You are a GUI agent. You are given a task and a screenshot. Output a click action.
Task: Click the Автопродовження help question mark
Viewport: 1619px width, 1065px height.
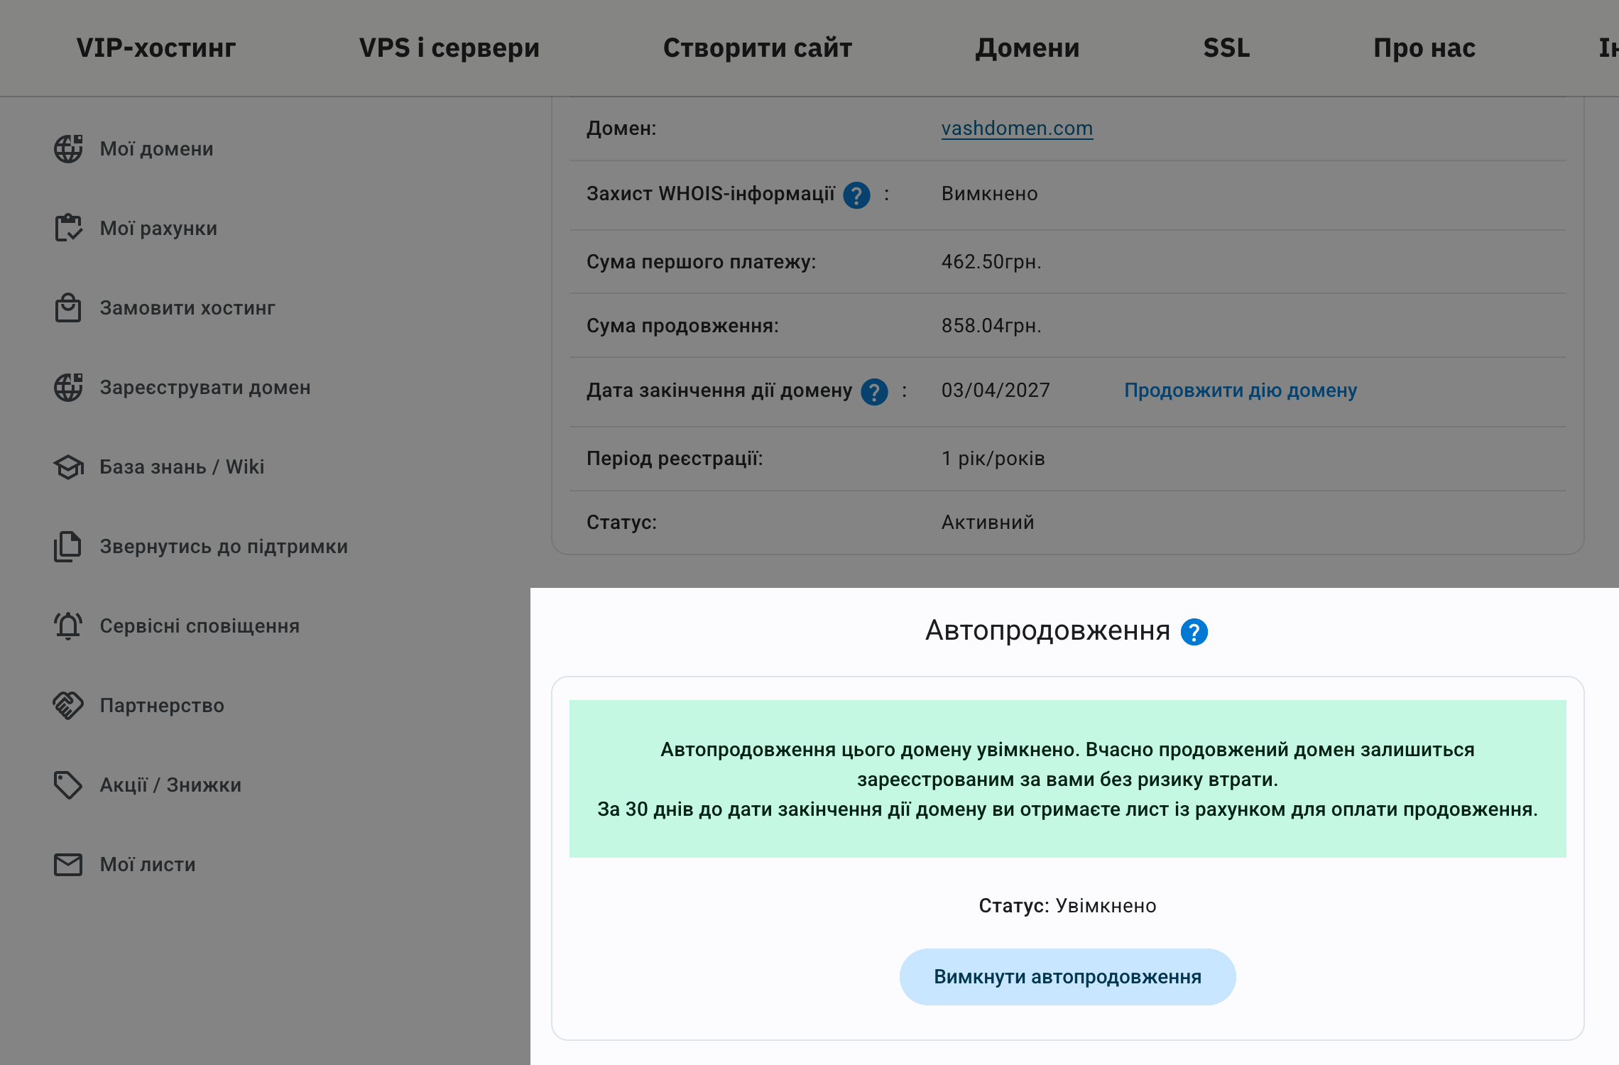tap(1195, 631)
